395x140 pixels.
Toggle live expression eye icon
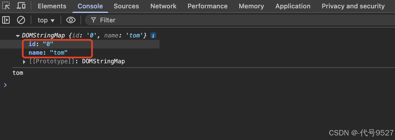[x=71, y=20]
